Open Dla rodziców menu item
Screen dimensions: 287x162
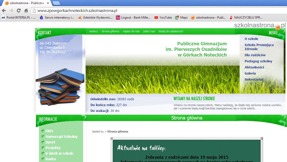click(x=255, y=55)
